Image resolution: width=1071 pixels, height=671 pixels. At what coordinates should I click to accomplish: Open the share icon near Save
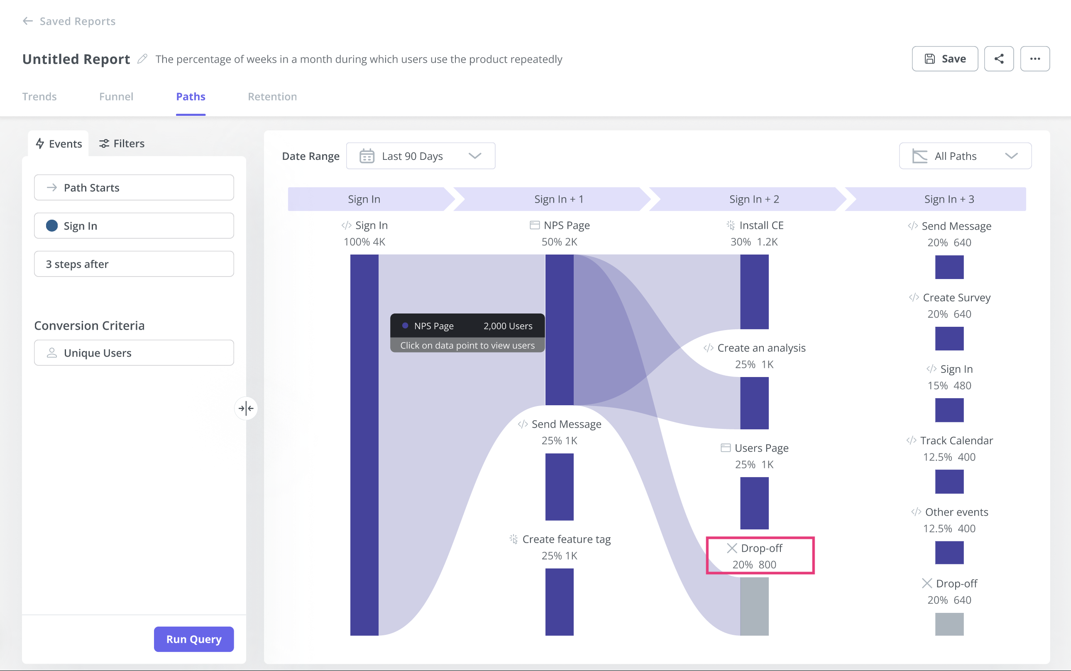pos(999,58)
